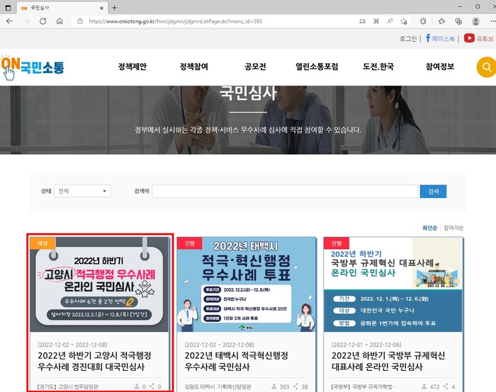This screenshot has width=496, height=392.
Task: Open the Facebook page link
Action: [440, 38]
